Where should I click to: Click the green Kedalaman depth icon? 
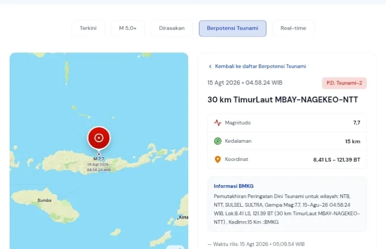click(218, 141)
